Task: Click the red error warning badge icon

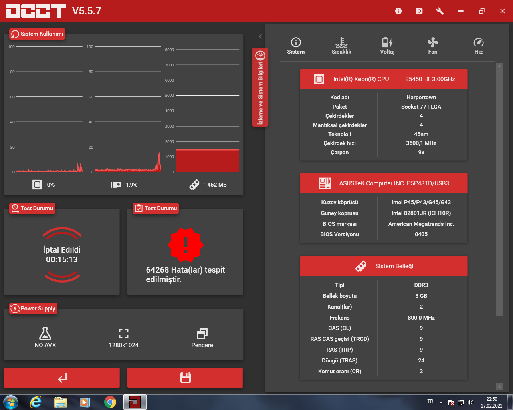Action: pos(185,245)
